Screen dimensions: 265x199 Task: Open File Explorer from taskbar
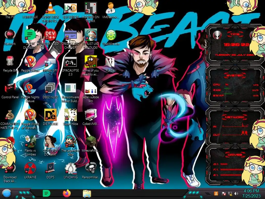(87, 194)
